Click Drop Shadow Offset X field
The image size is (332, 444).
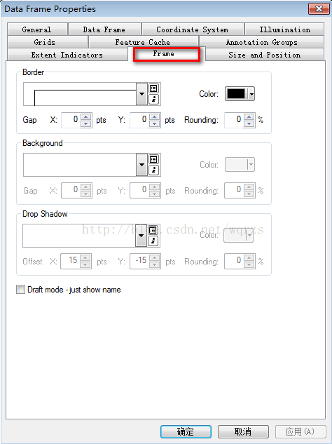point(71,261)
